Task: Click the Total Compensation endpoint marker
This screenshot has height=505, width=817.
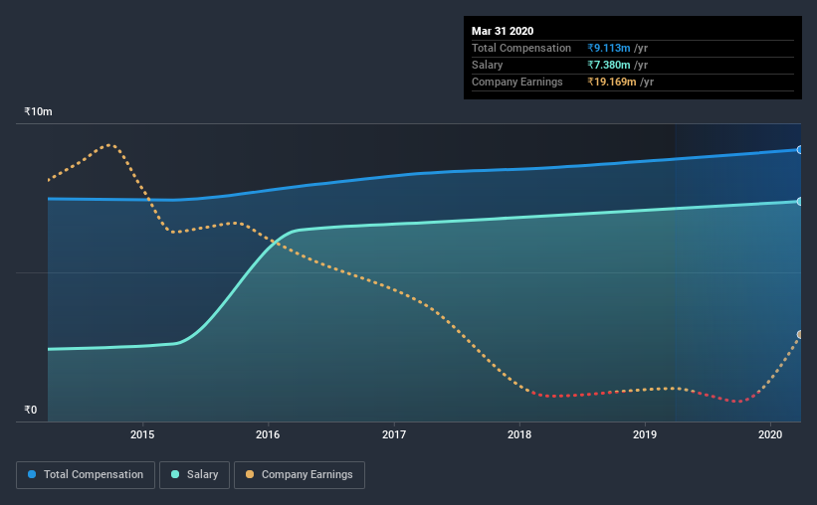Action: coord(799,150)
